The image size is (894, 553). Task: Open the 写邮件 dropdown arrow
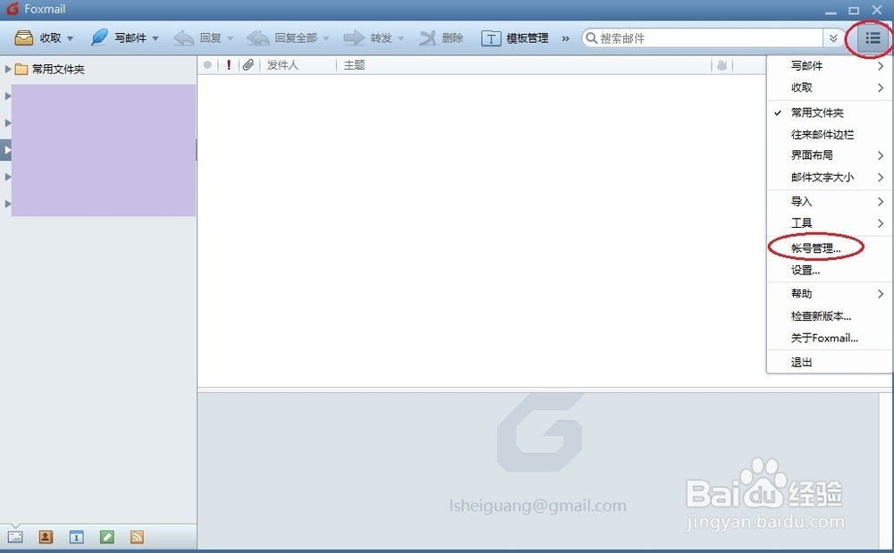click(x=155, y=38)
